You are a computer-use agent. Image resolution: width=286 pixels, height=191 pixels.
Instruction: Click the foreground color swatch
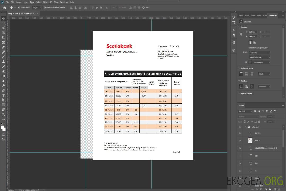coord(2,128)
